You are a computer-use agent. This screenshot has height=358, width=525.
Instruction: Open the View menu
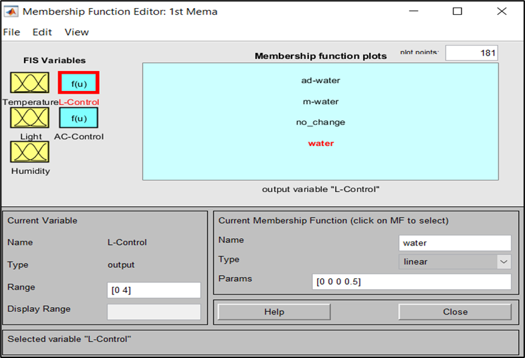tap(77, 32)
